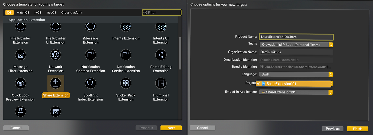
Task: Switch to the iOS platform tab
Action: [9, 12]
